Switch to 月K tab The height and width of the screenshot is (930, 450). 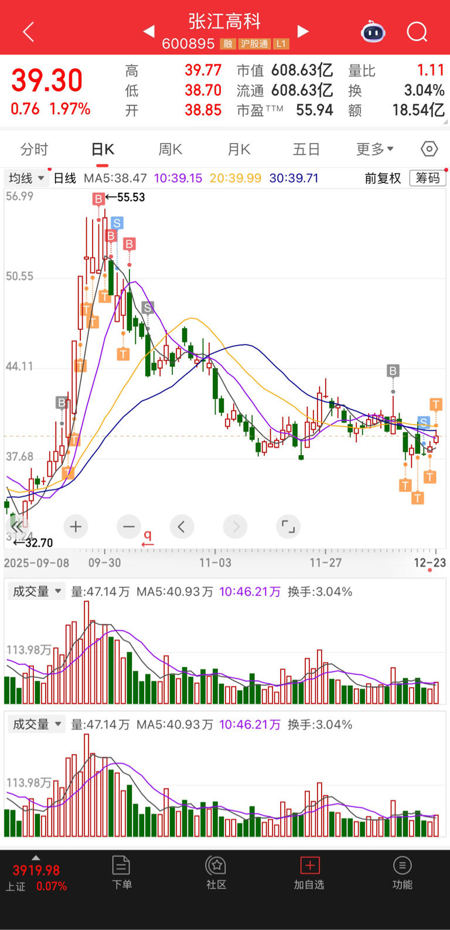pyautogui.click(x=238, y=149)
